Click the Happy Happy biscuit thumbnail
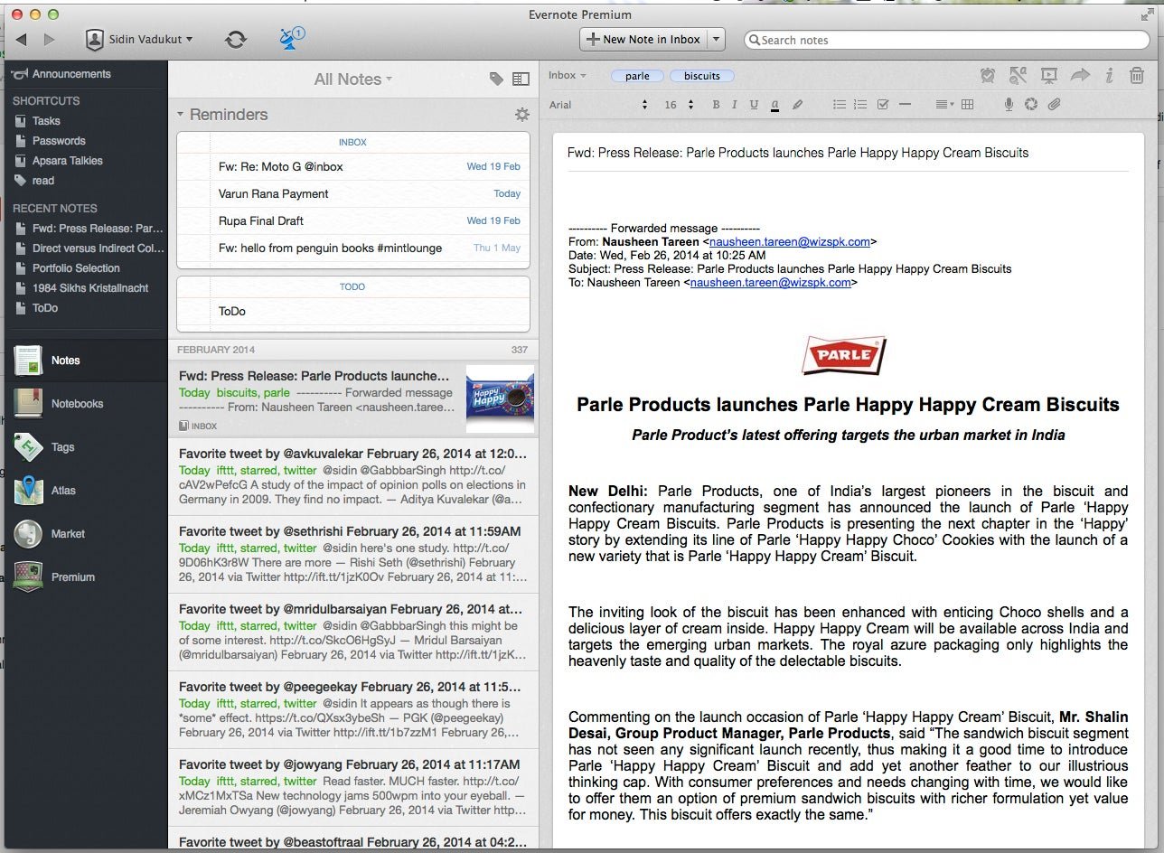 pos(500,398)
